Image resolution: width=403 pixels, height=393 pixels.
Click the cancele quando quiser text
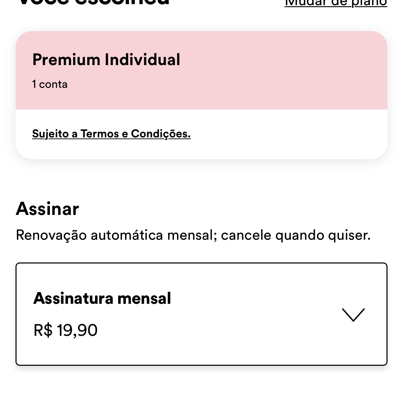coord(296,235)
